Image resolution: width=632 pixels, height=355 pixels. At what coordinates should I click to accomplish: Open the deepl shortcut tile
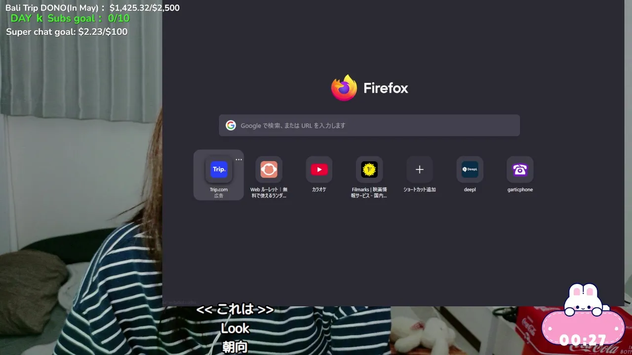470,170
